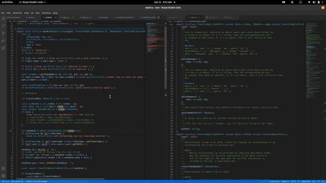Click 'mut8Id?: string' line in right editor

coord(191,129)
